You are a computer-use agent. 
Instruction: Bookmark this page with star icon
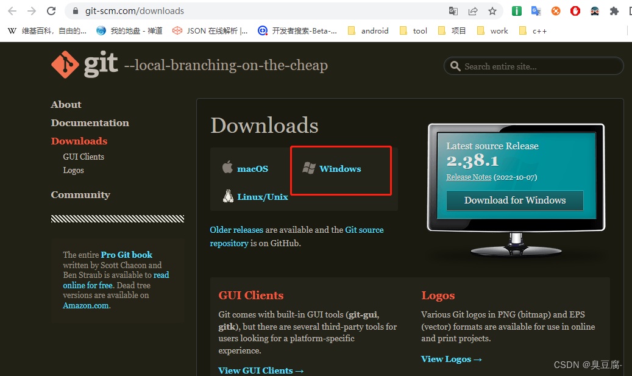coord(492,11)
